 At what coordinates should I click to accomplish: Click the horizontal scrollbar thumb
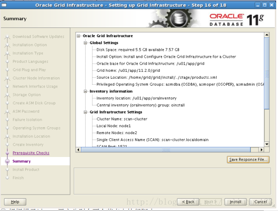(166, 150)
